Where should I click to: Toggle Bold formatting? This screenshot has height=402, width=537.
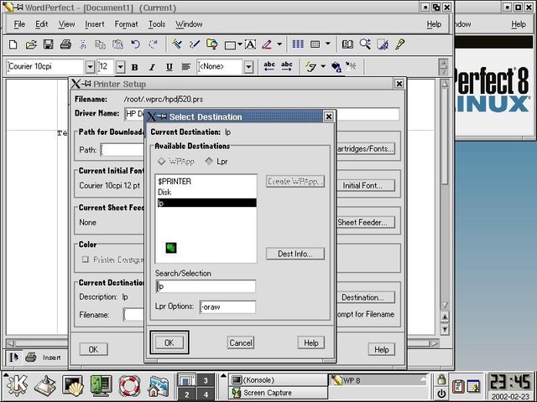134,67
